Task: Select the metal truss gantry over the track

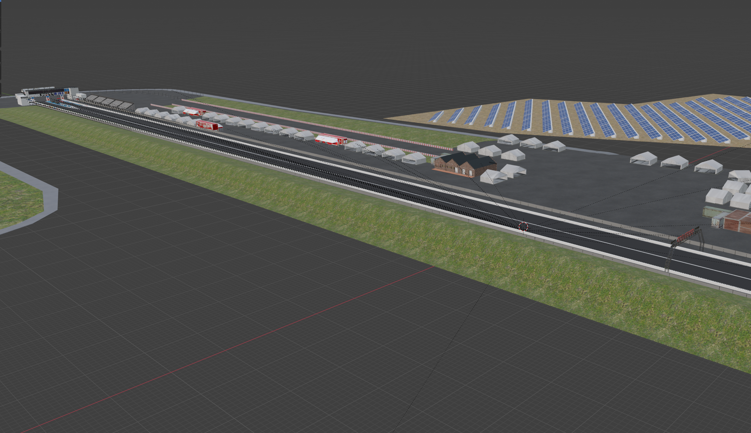Action: pos(685,249)
